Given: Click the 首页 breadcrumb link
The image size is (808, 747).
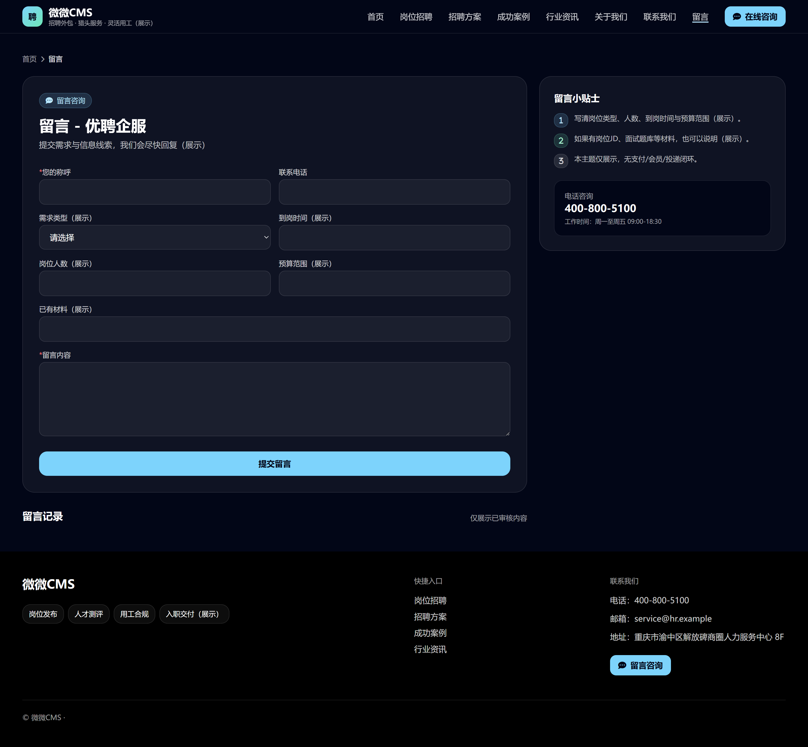Looking at the screenshot, I should (x=29, y=59).
